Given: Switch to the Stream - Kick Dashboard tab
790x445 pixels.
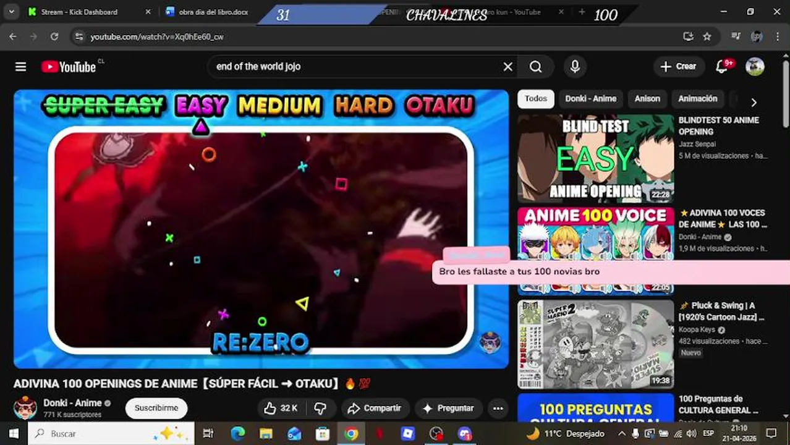Looking at the screenshot, I should [79, 12].
